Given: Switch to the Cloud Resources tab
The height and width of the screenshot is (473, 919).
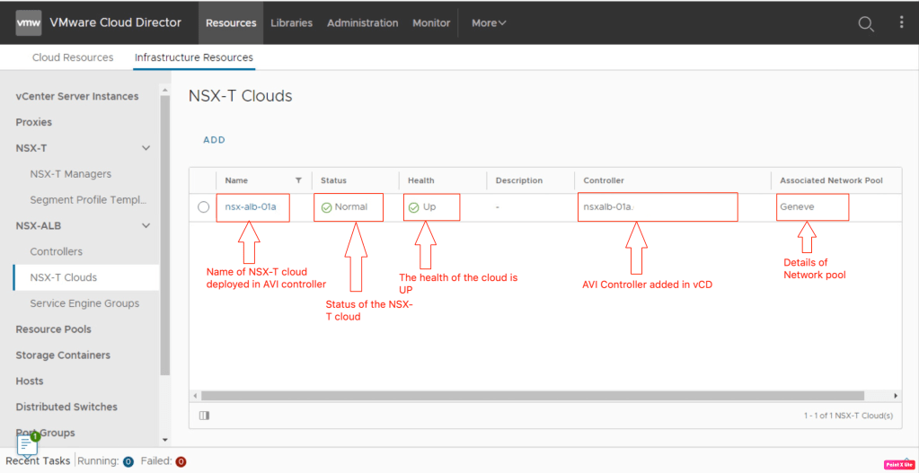Looking at the screenshot, I should click(73, 57).
